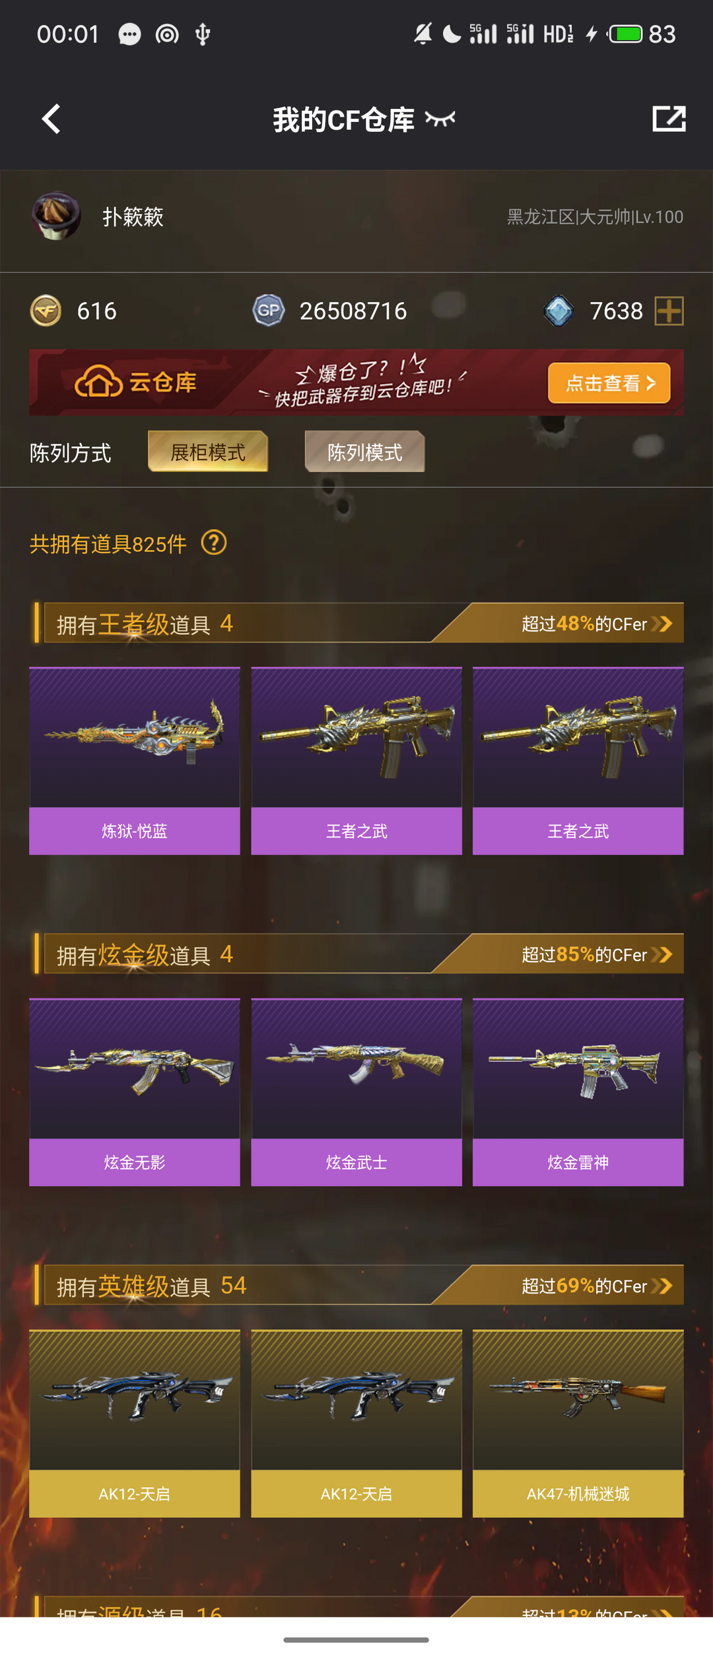This screenshot has height=1663, width=713.
Task: Expand 炫金级 items via 超过85% arrow
Action: (662, 955)
